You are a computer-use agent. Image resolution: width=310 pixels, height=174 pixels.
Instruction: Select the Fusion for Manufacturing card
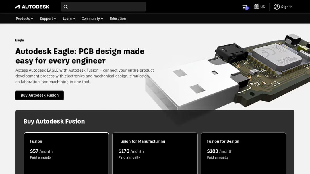tap(155, 153)
